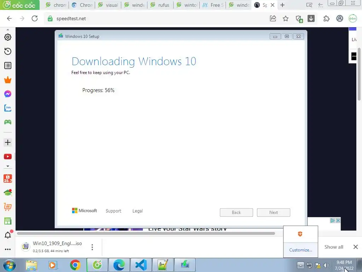Close the advertisement banner

pos(338,220)
